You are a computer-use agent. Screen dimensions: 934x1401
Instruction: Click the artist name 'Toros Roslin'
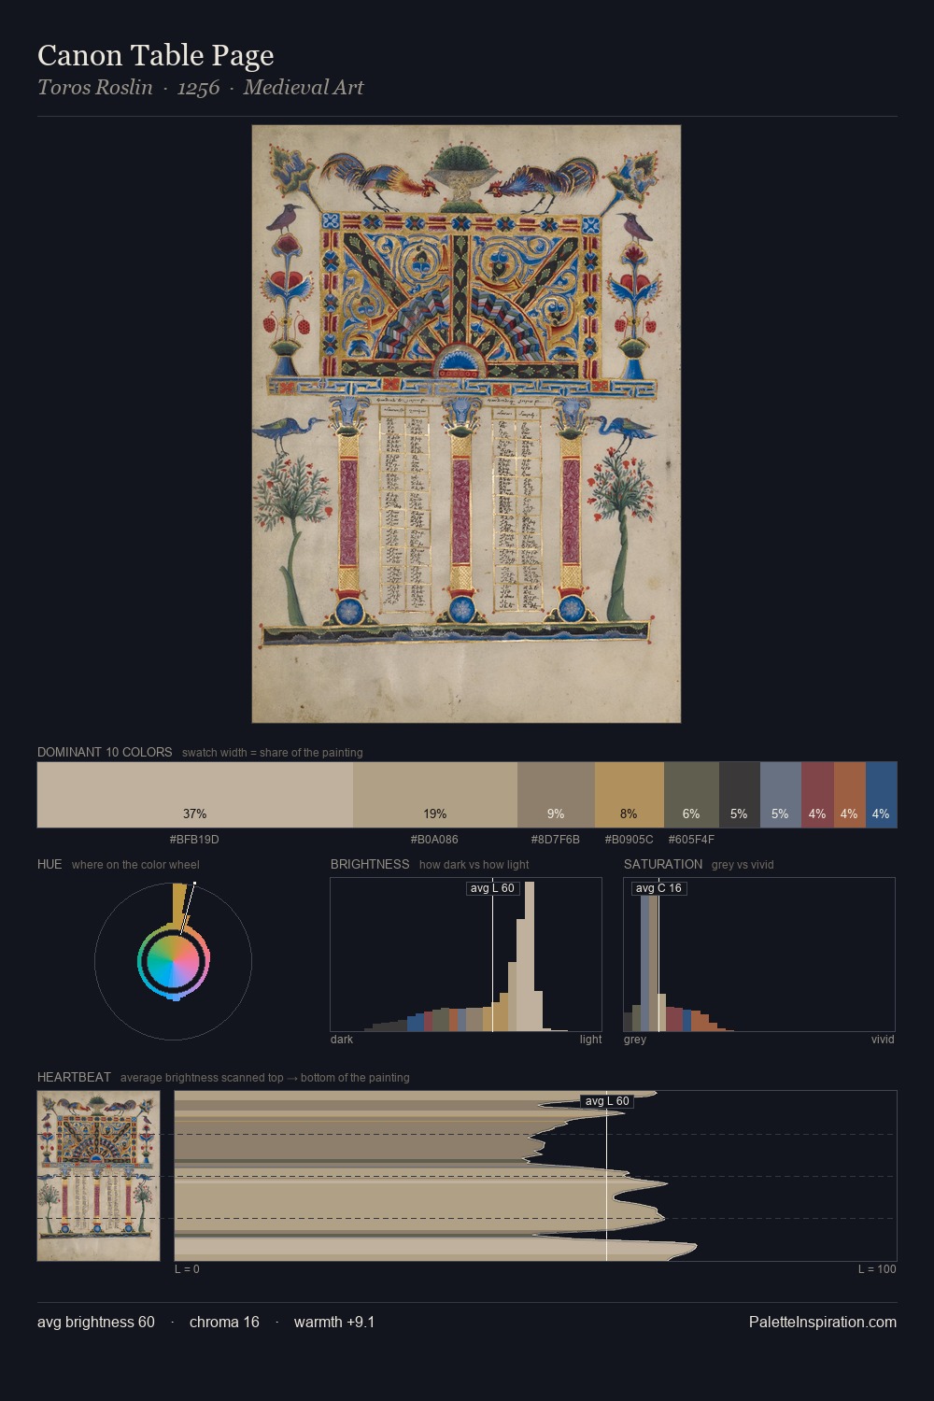tap(95, 88)
